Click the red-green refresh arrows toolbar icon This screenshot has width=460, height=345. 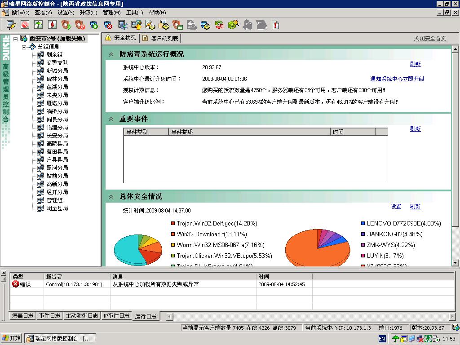click(x=219, y=25)
